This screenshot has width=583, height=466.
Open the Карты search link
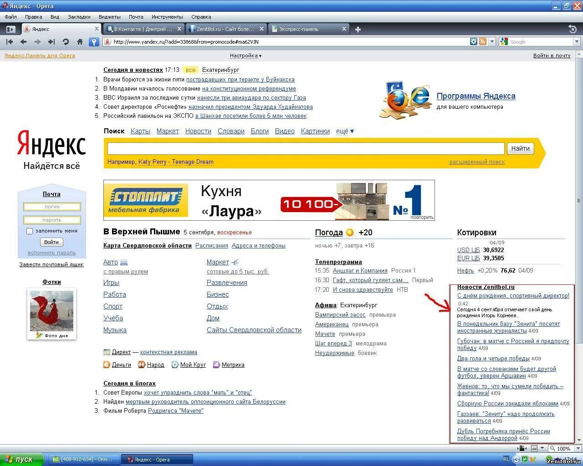[x=140, y=131]
